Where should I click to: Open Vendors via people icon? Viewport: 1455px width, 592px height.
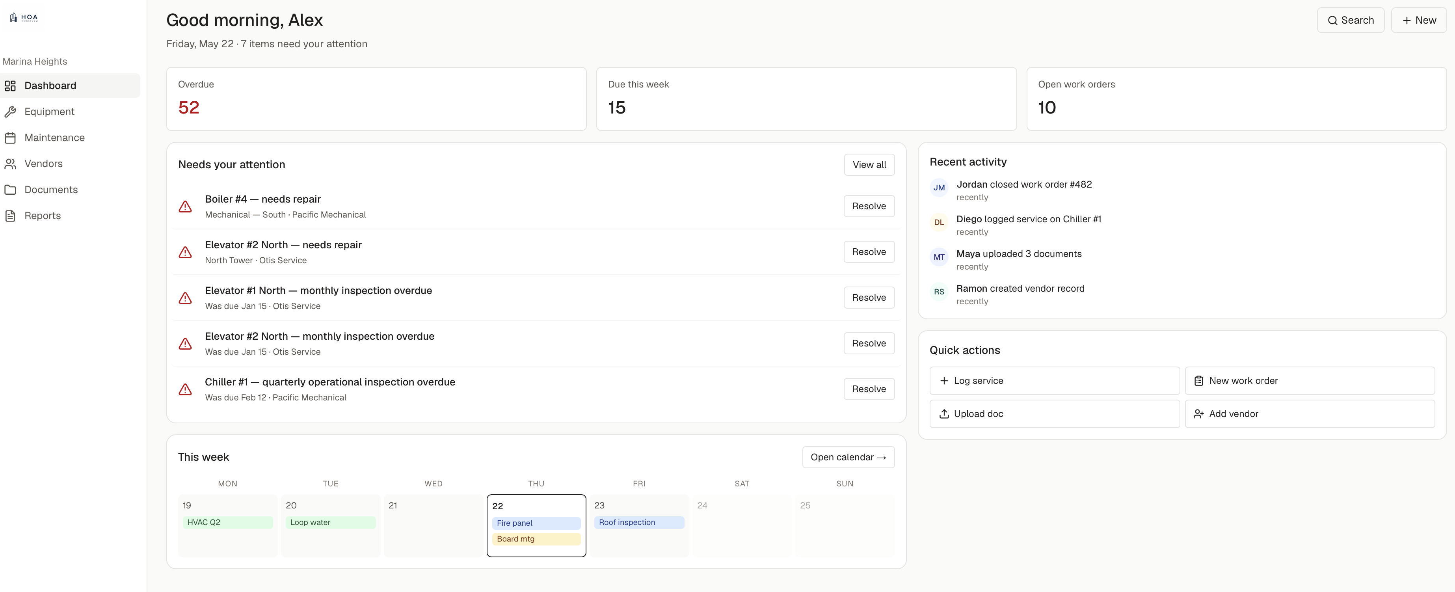tap(10, 164)
